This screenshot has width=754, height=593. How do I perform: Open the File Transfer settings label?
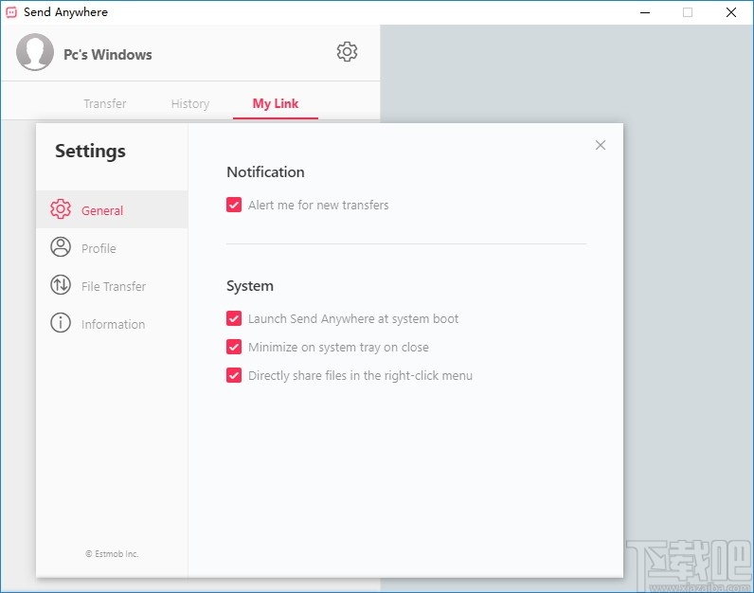pyautogui.click(x=114, y=287)
